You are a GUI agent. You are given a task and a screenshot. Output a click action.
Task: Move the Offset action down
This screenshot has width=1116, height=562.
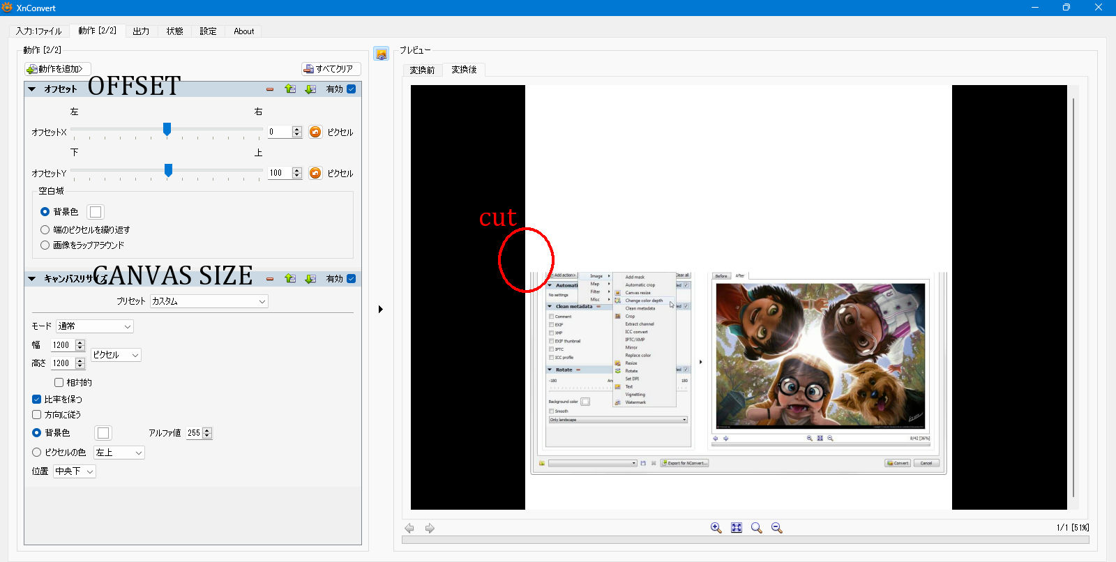click(310, 89)
